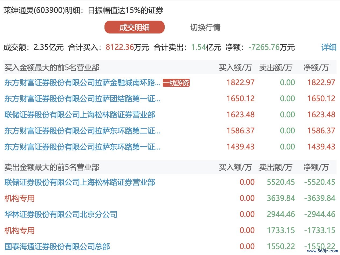
Task: Open 东方财富证券 拉萨金融城南环路 branch link
Action: 82,83
